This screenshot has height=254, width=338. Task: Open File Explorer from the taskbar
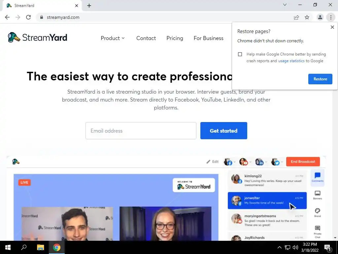(x=40, y=247)
